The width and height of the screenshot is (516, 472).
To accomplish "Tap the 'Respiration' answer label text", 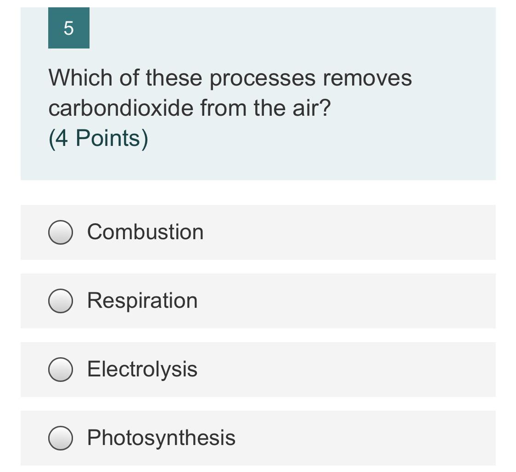I will tap(142, 302).
